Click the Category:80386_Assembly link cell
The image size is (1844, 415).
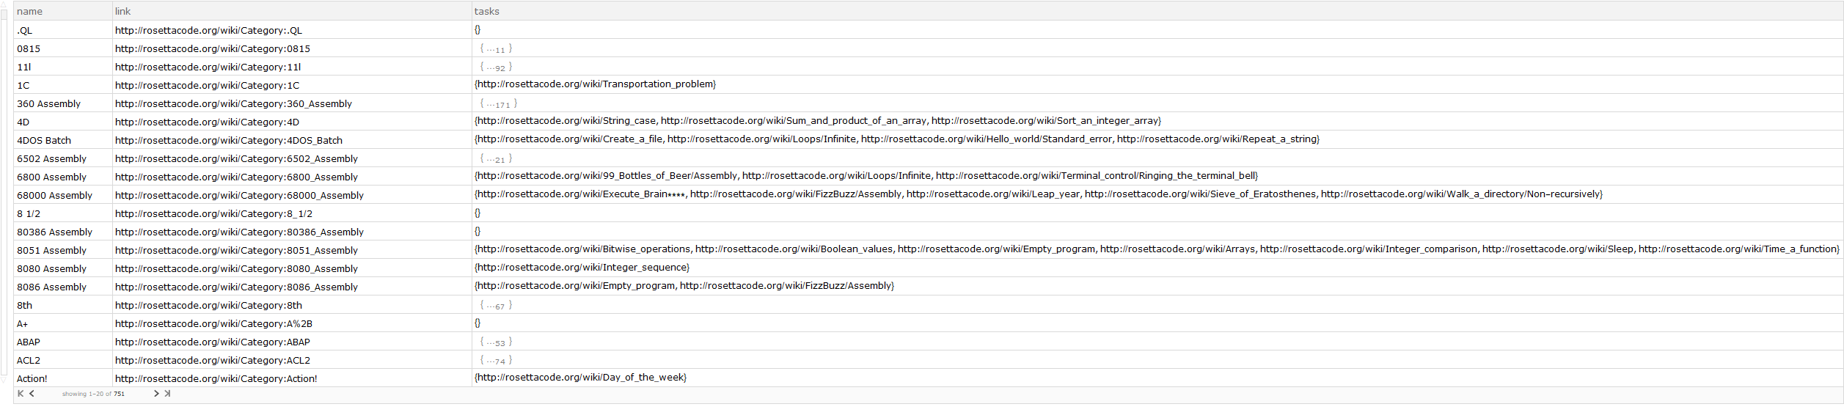(x=292, y=232)
